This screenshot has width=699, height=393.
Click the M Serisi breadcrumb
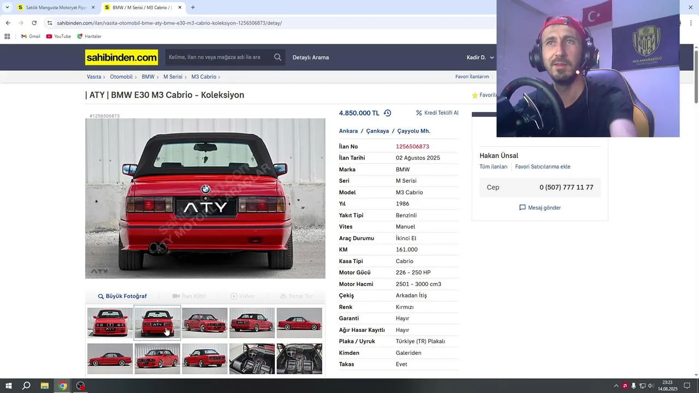click(x=173, y=77)
